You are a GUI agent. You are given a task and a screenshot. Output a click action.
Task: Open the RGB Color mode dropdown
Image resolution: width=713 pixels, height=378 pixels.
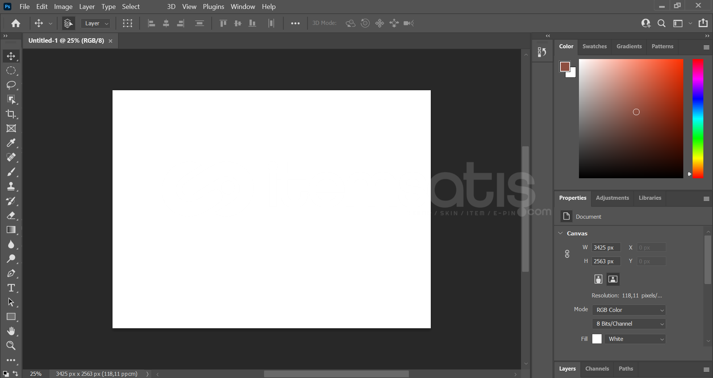[x=629, y=310]
